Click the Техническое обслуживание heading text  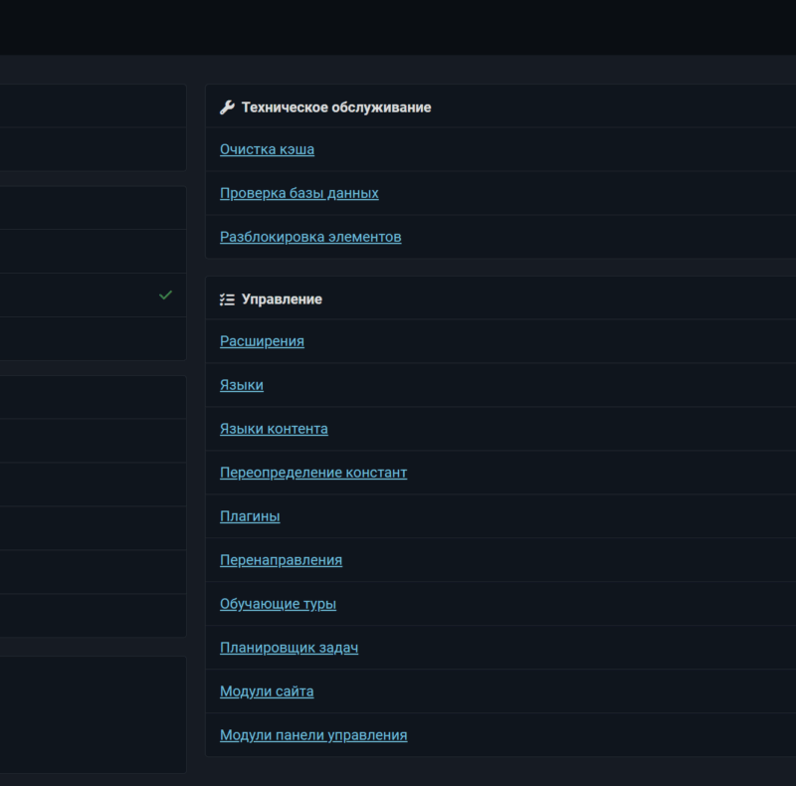pos(336,107)
